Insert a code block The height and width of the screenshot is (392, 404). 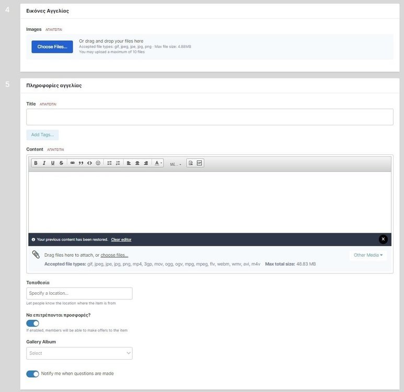89,163
